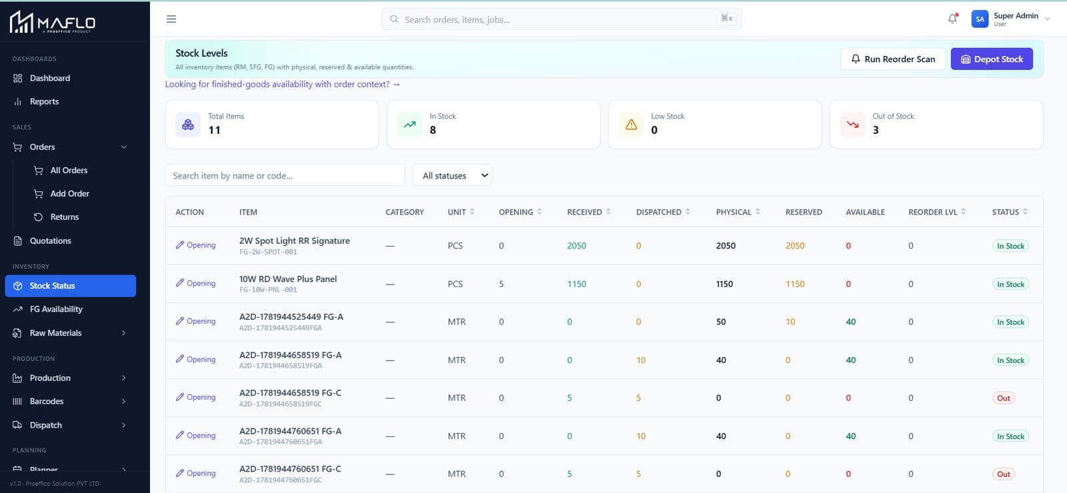This screenshot has height=493, width=1067.
Task: Click pencil icon for A2D-1781944525449 FG-A row
Action: (180, 321)
